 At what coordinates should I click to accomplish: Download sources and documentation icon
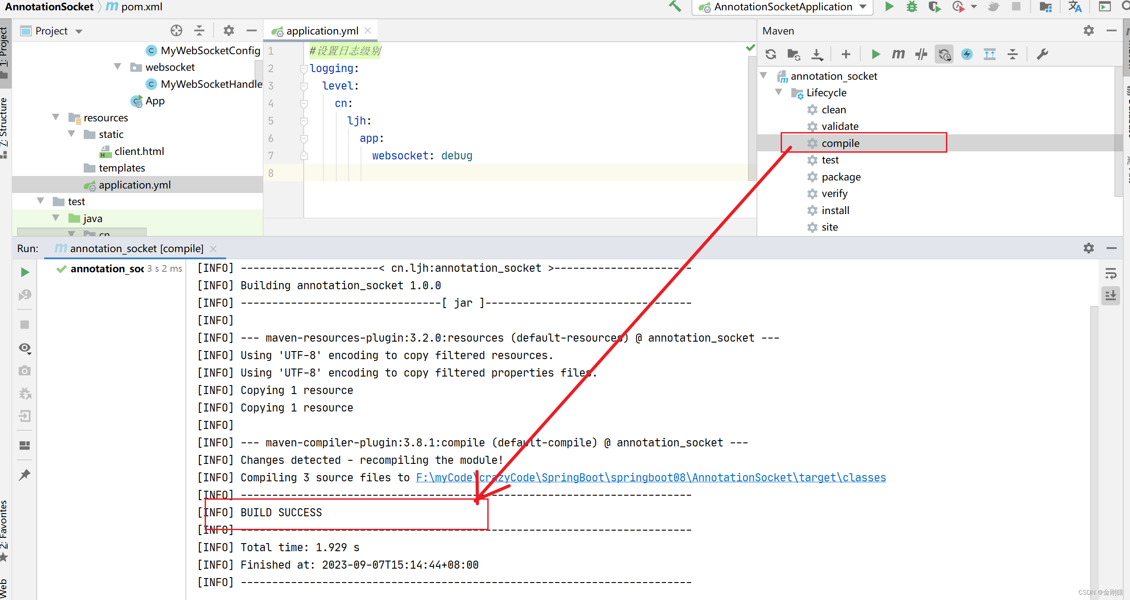(x=817, y=54)
